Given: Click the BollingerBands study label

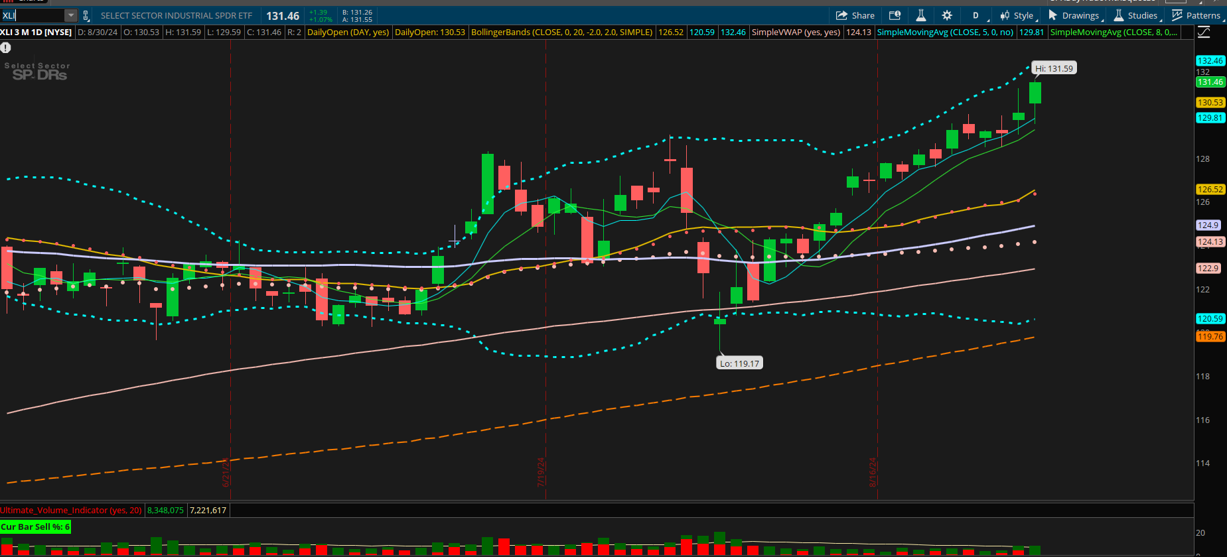Looking at the screenshot, I should tap(562, 32).
